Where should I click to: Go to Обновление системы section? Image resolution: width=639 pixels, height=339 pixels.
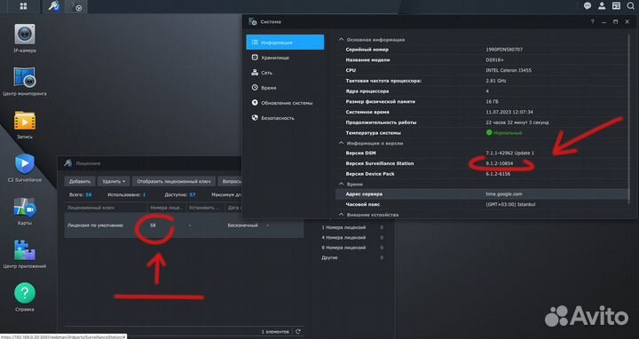(x=285, y=103)
